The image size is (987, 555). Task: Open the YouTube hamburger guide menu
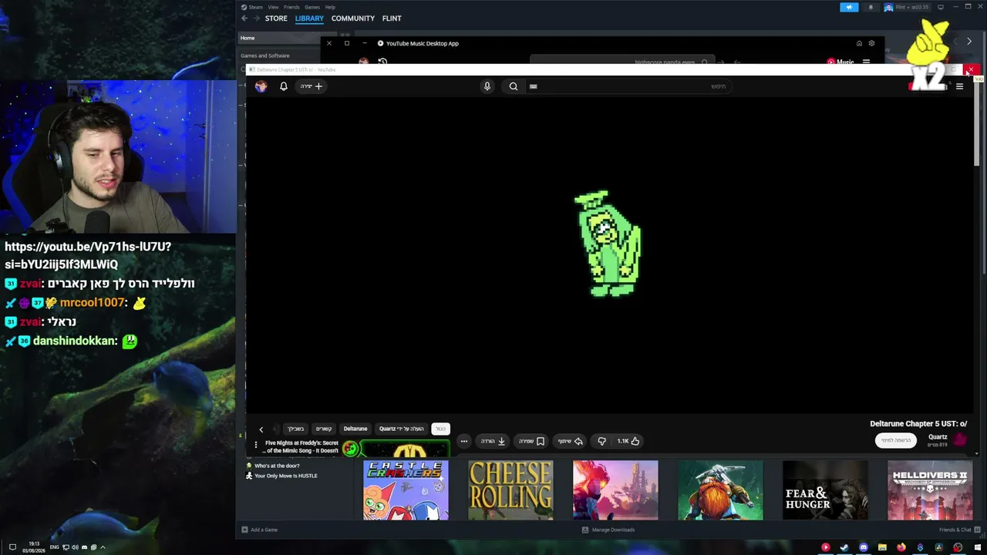(959, 86)
